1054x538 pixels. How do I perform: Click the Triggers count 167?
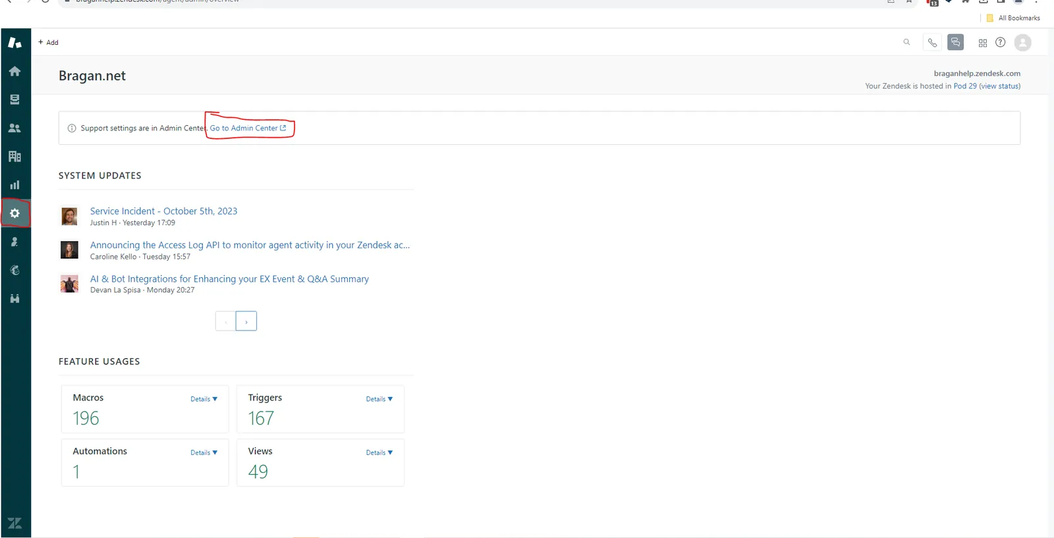tap(261, 419)
